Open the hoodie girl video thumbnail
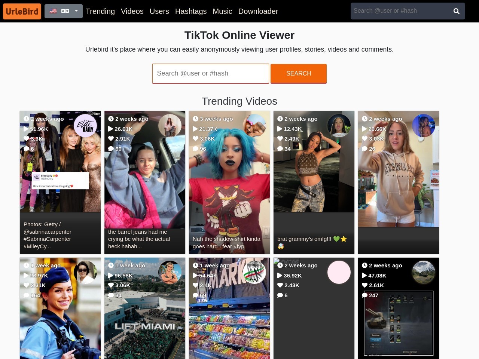 coord(399,183)
